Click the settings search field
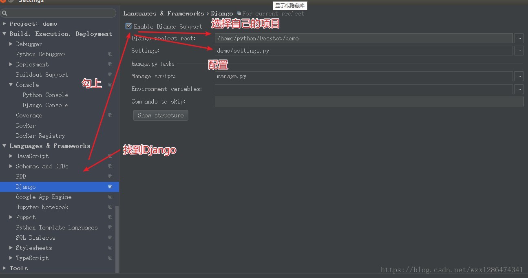The image size is (528, 278). tap(58, 13)
